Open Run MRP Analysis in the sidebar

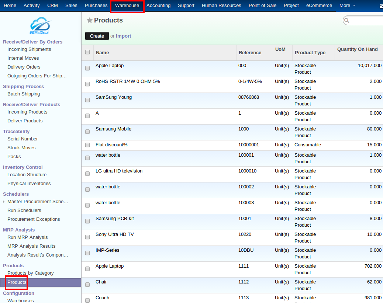pos(28,237)
